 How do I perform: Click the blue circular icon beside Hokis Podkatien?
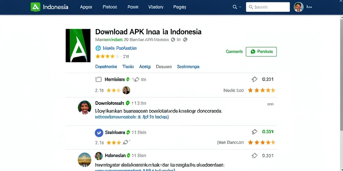pos(98,48)
